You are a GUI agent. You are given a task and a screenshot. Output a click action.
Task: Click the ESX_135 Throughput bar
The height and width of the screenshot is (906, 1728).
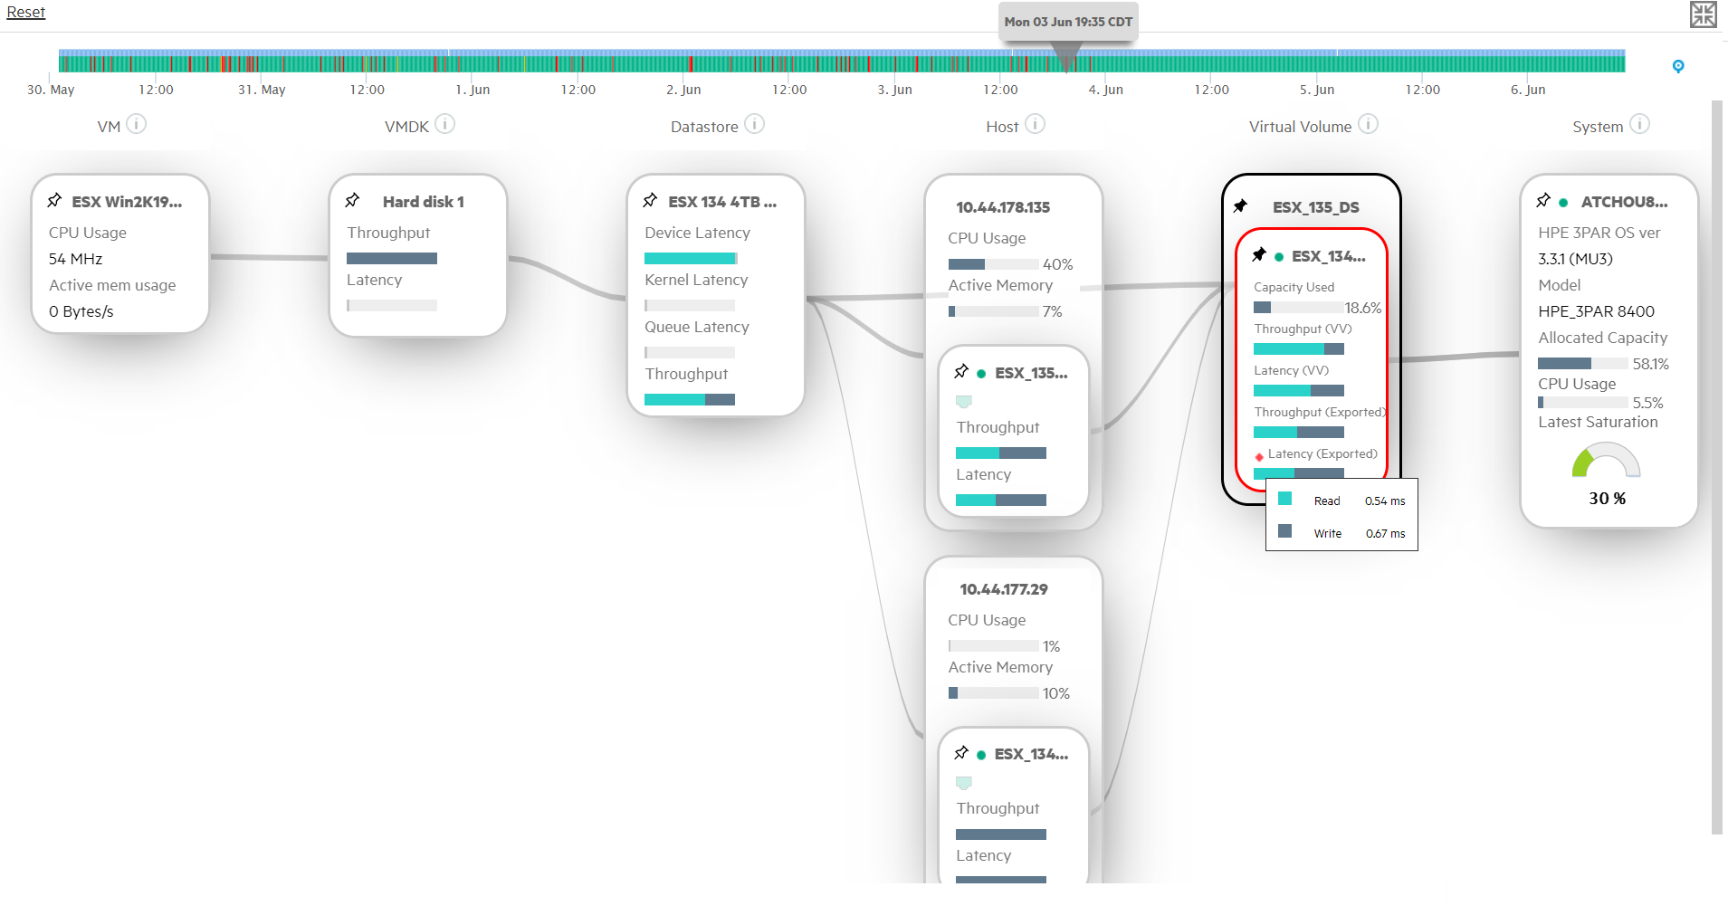coord(1001,453)
